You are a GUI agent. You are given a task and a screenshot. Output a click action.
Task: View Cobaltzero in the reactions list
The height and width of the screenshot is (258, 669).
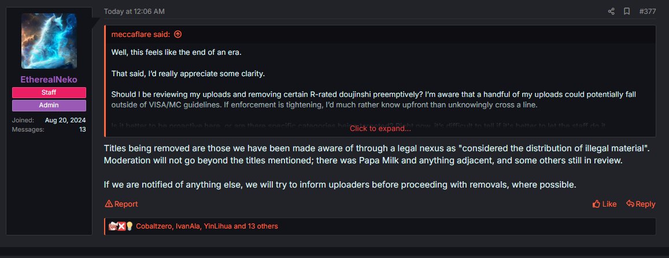pyautogui.click(x=153, y=226)
